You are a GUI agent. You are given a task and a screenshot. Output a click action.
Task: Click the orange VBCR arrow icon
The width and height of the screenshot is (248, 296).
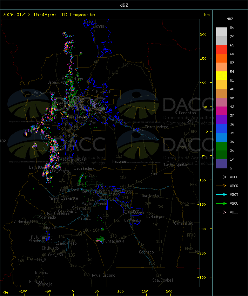(222, 186)
